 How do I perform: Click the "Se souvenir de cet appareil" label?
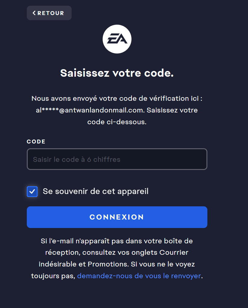click(95, 191)
